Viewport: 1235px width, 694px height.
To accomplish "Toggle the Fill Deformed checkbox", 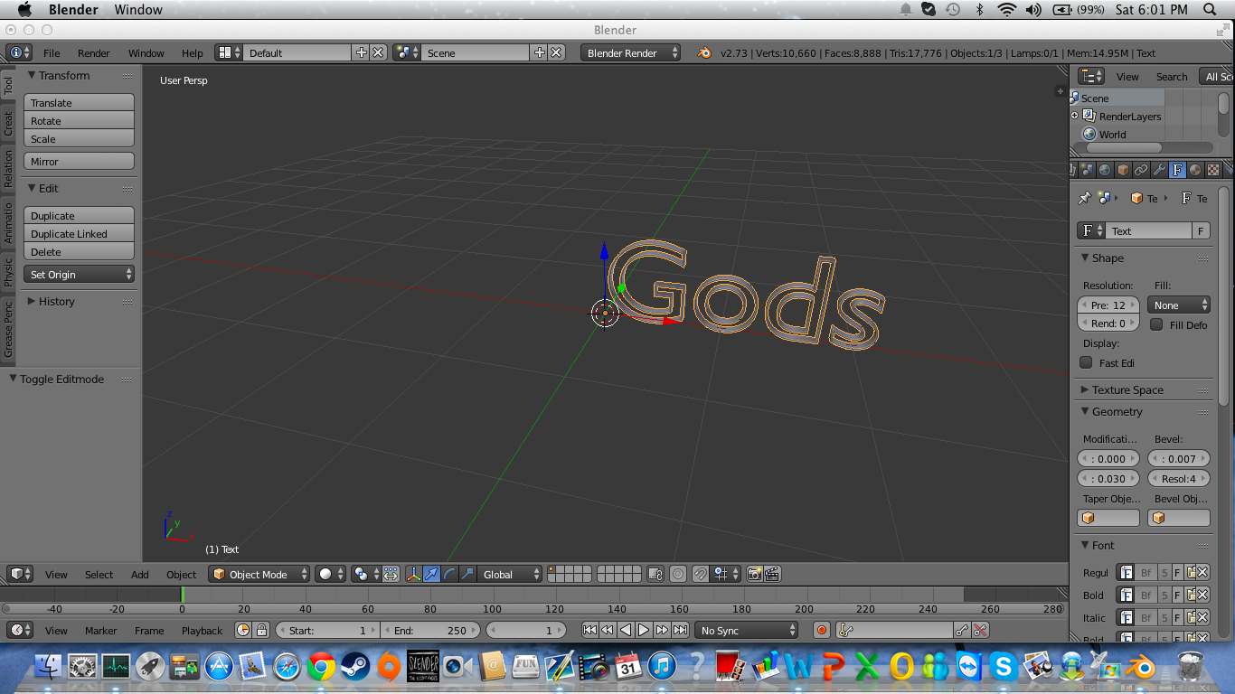I will pyautogui.click(x=1156, y=324).
